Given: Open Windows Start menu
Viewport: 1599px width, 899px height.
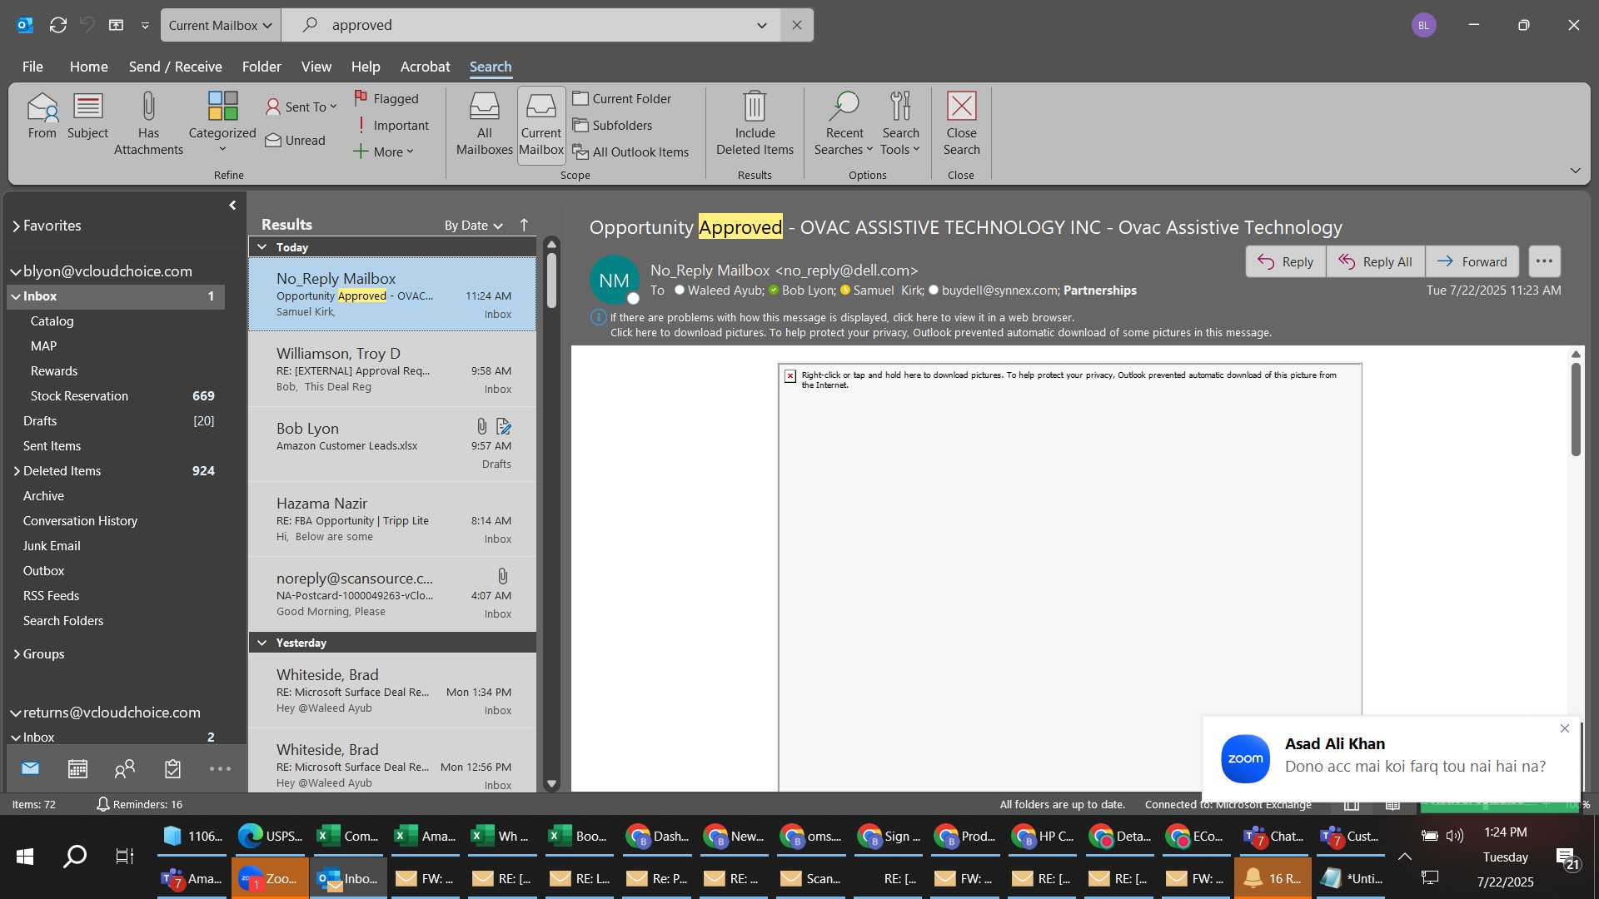Looking at the screenshot, I should pos(25,856).
